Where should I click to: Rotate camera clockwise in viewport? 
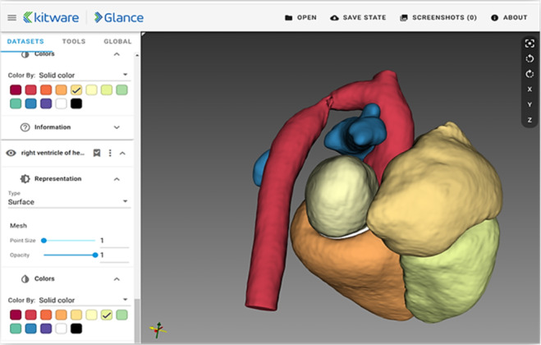tap(530, 74)
